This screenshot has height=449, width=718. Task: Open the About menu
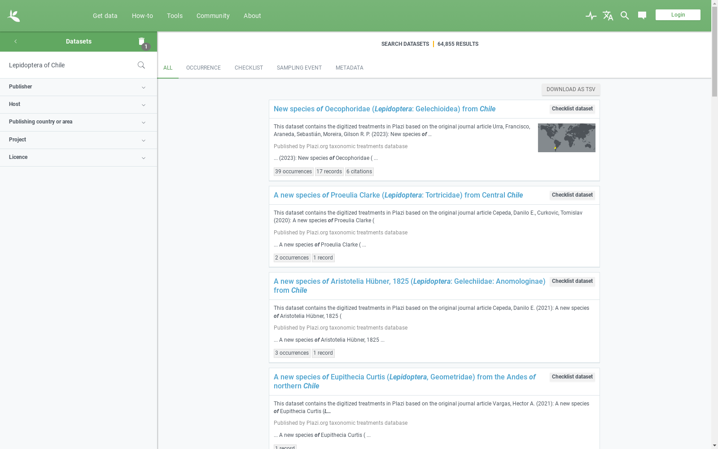click(252, 16)
